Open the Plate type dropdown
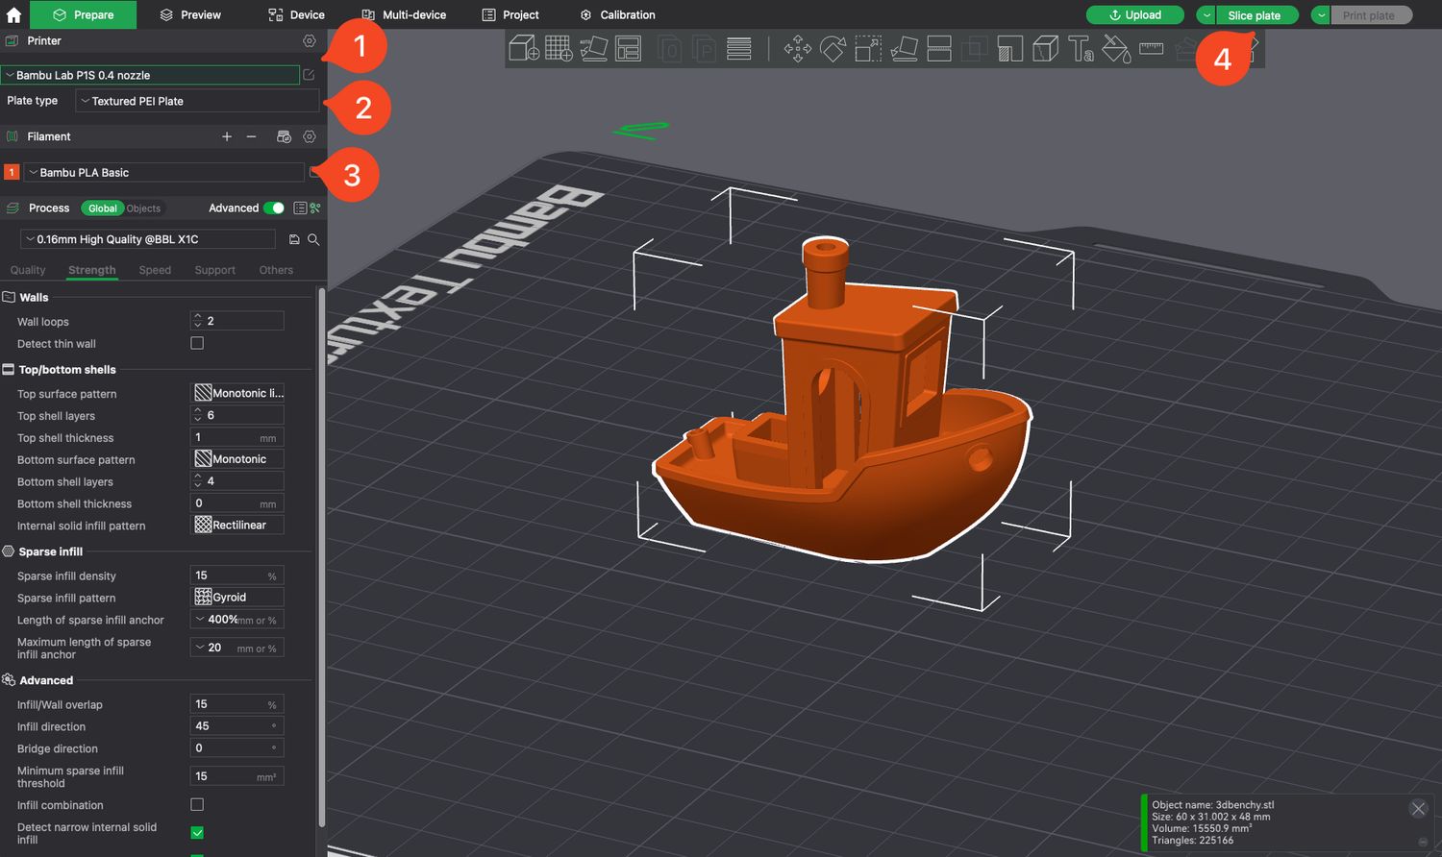1442x857 pixels. point(197,101)
